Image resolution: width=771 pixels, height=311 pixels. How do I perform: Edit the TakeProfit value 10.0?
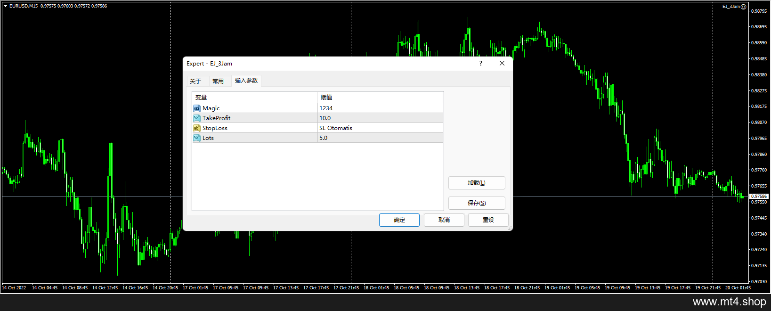pos(381,118)
